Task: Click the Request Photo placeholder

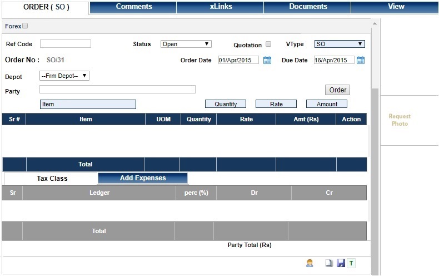Action: pos(400,120)
